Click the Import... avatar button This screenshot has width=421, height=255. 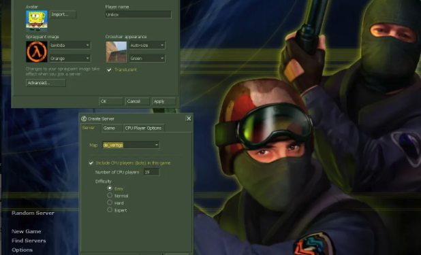63,14
